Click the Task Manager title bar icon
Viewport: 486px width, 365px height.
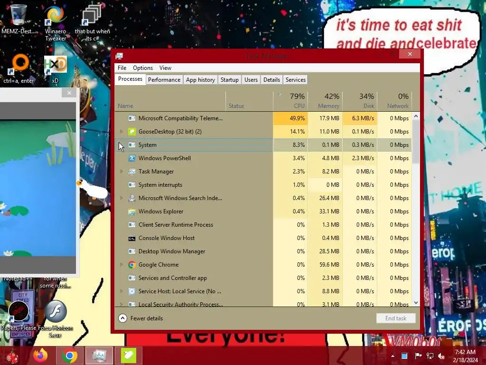click(x=119, y=56)
